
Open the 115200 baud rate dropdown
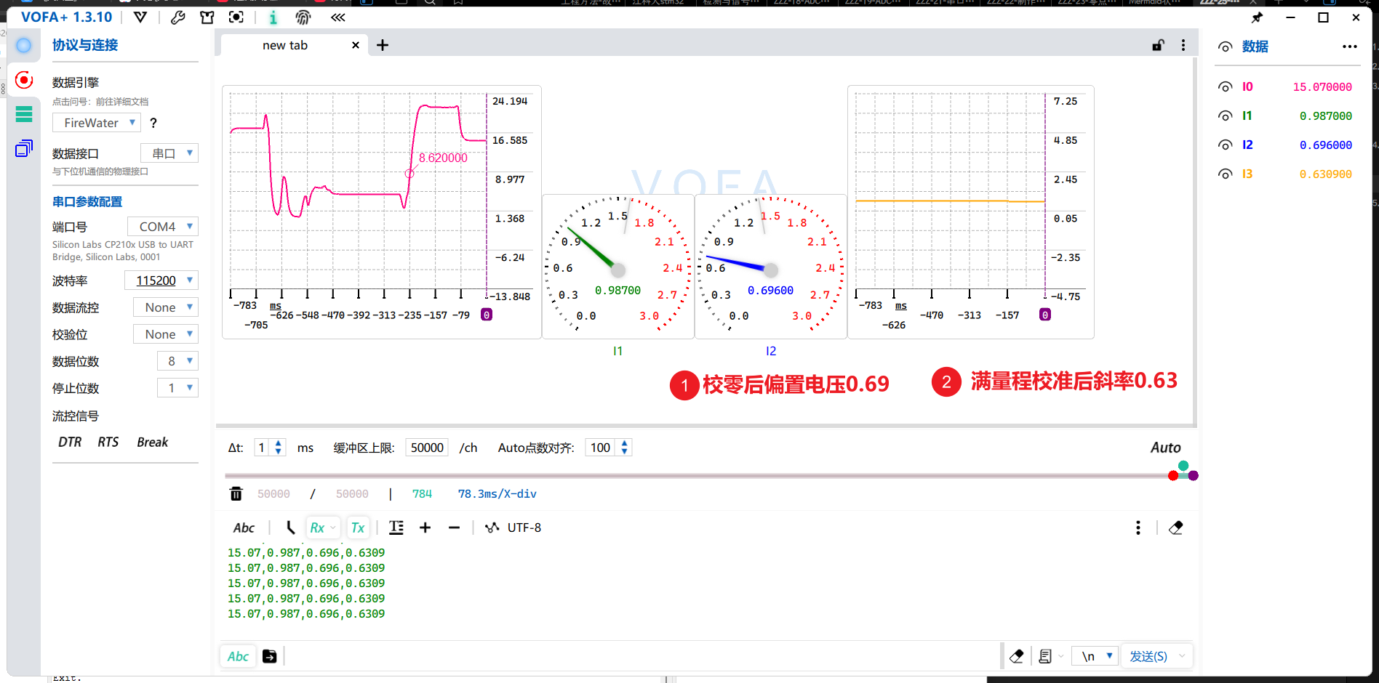[161, 280]
